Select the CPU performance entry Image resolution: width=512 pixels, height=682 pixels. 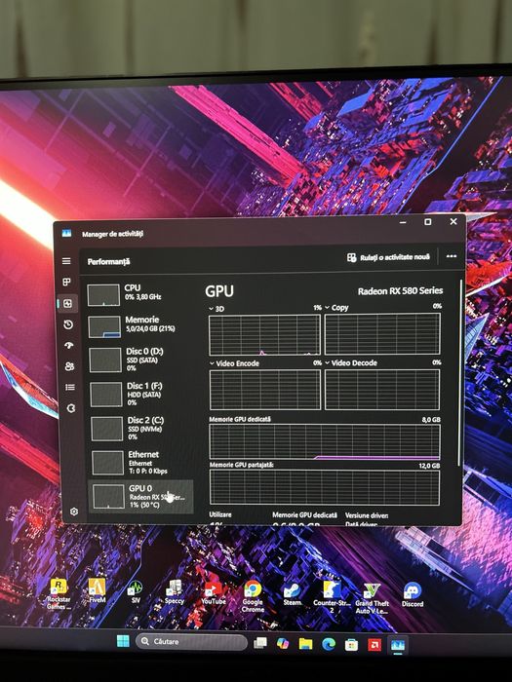(x=138, y=294)
